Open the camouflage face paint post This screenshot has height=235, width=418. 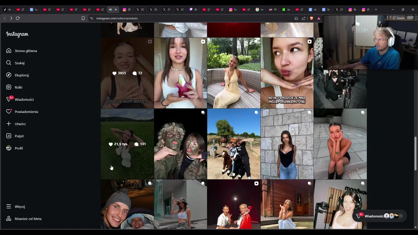click(181, 144)
